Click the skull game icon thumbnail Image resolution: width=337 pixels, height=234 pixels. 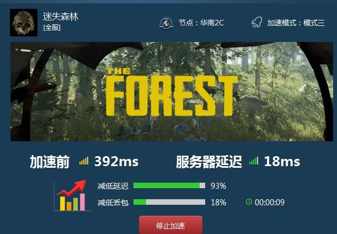pyautogui.click(x=24, y=23)
